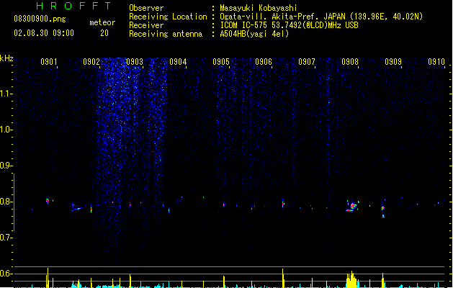Click the Receiver ICOM IC-575 text
Screen dimensions: 453x288
289,25
